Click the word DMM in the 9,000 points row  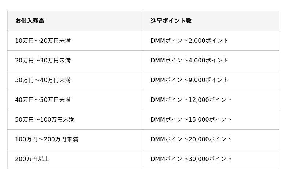pyautogui.click(x=158, y=80)
